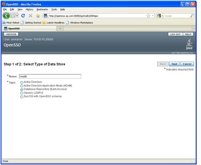Viewport: 201px width, 165px height.
Task: Open the Tools menu
Action: click(54, 9)
